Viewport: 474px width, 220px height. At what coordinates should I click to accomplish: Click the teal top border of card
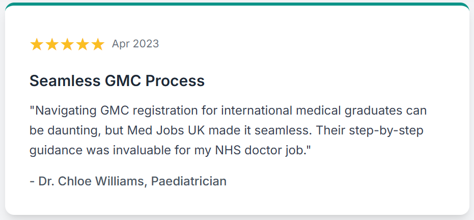click(237, 4)
